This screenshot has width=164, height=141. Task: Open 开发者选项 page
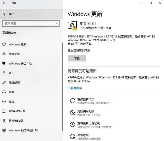click(31, 121)
